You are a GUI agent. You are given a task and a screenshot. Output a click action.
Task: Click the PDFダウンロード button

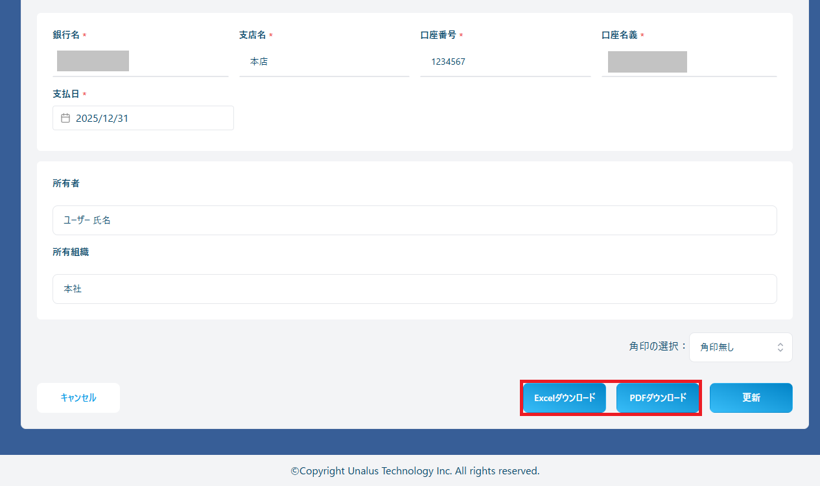pos(657,398)
